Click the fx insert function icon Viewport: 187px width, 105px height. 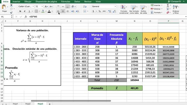[26, 17]
